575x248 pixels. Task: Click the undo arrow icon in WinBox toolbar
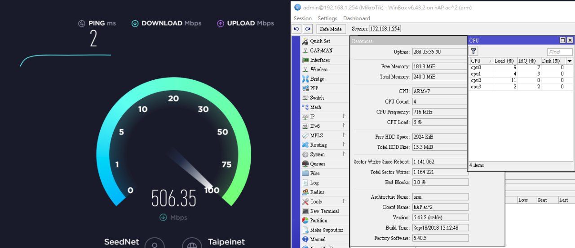coord(297,29)
